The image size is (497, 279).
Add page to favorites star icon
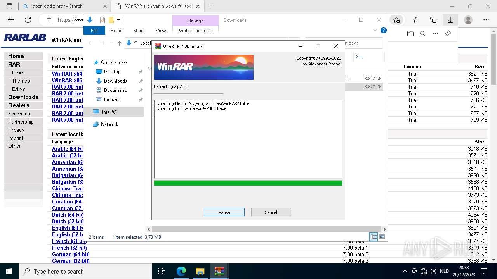coord(396,20)
